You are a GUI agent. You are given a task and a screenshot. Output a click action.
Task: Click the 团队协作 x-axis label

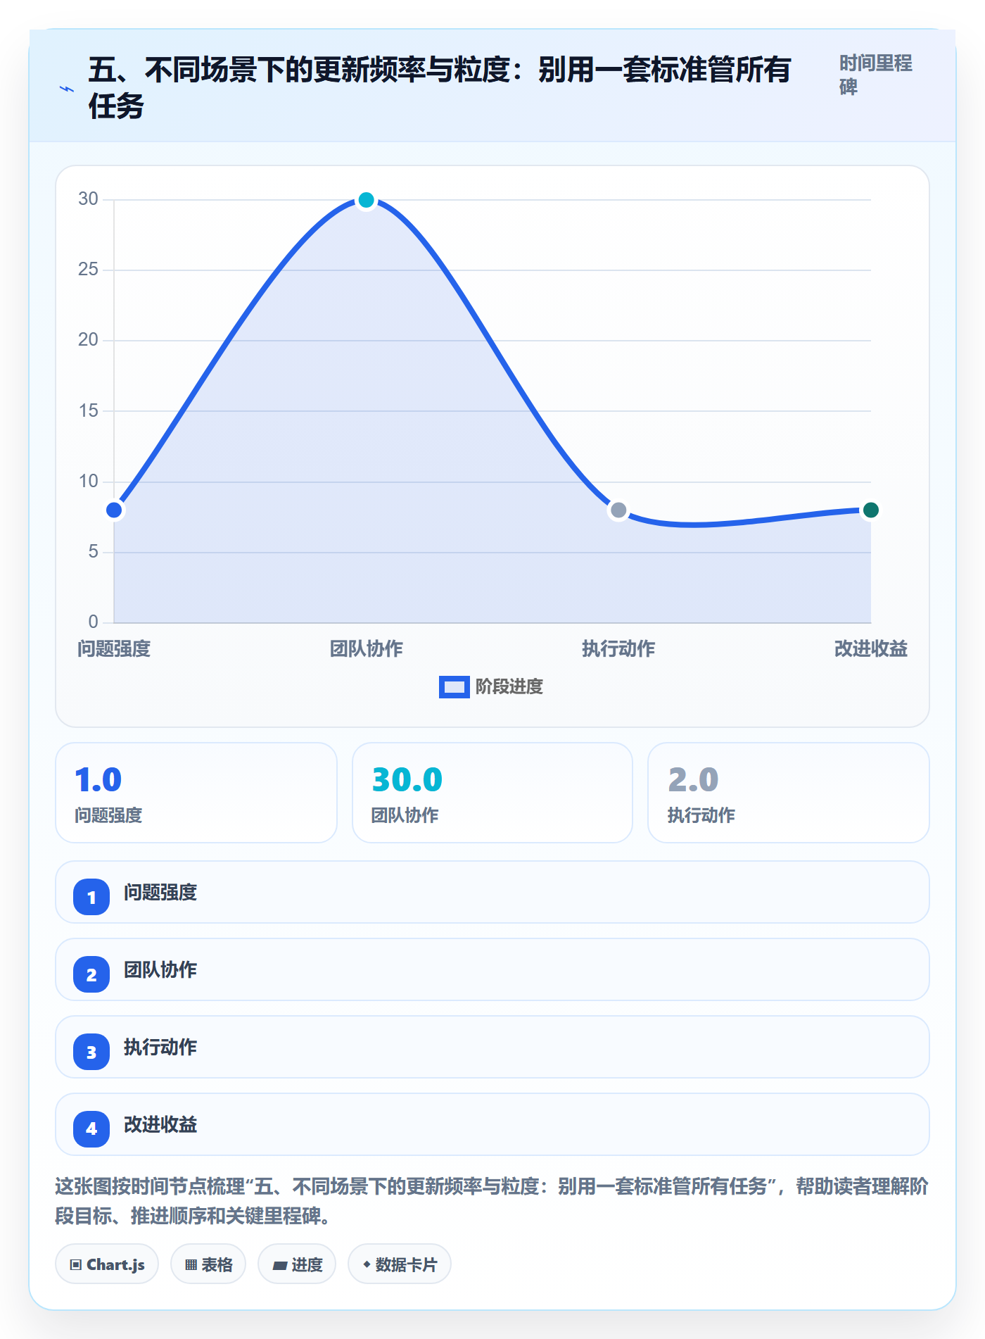tap(366, 648)
